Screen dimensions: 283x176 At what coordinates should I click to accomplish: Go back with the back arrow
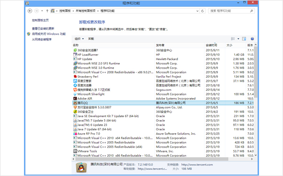click(x=30, y=11)
